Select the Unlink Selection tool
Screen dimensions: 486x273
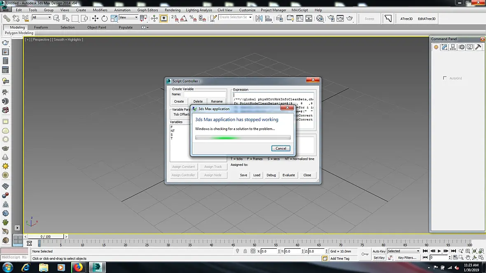tap(16, 19)
